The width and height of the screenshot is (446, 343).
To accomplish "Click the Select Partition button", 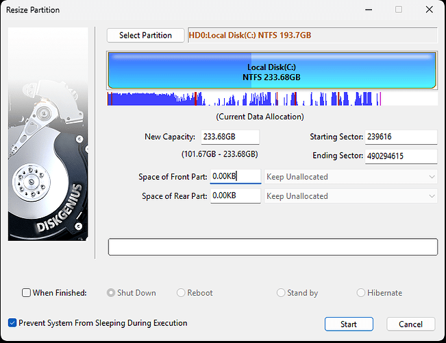I will (145, 35).
